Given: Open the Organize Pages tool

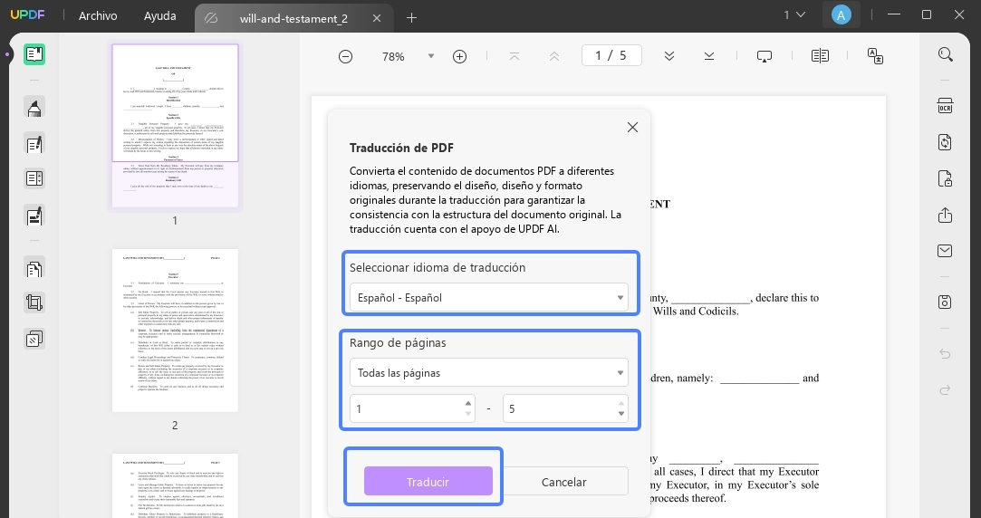Looking at the screenshot, I should click(x=34, y=268).
